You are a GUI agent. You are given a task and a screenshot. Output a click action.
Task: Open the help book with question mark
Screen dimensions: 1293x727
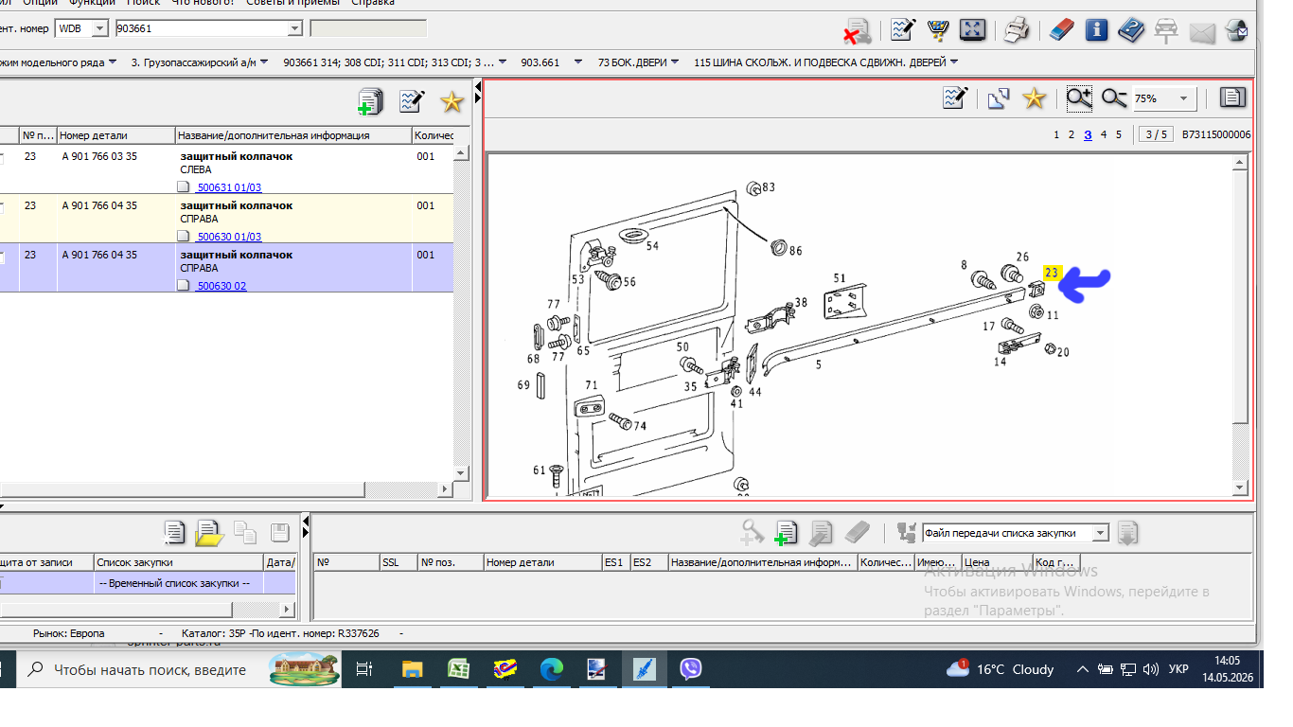(x=1131, y=30)
